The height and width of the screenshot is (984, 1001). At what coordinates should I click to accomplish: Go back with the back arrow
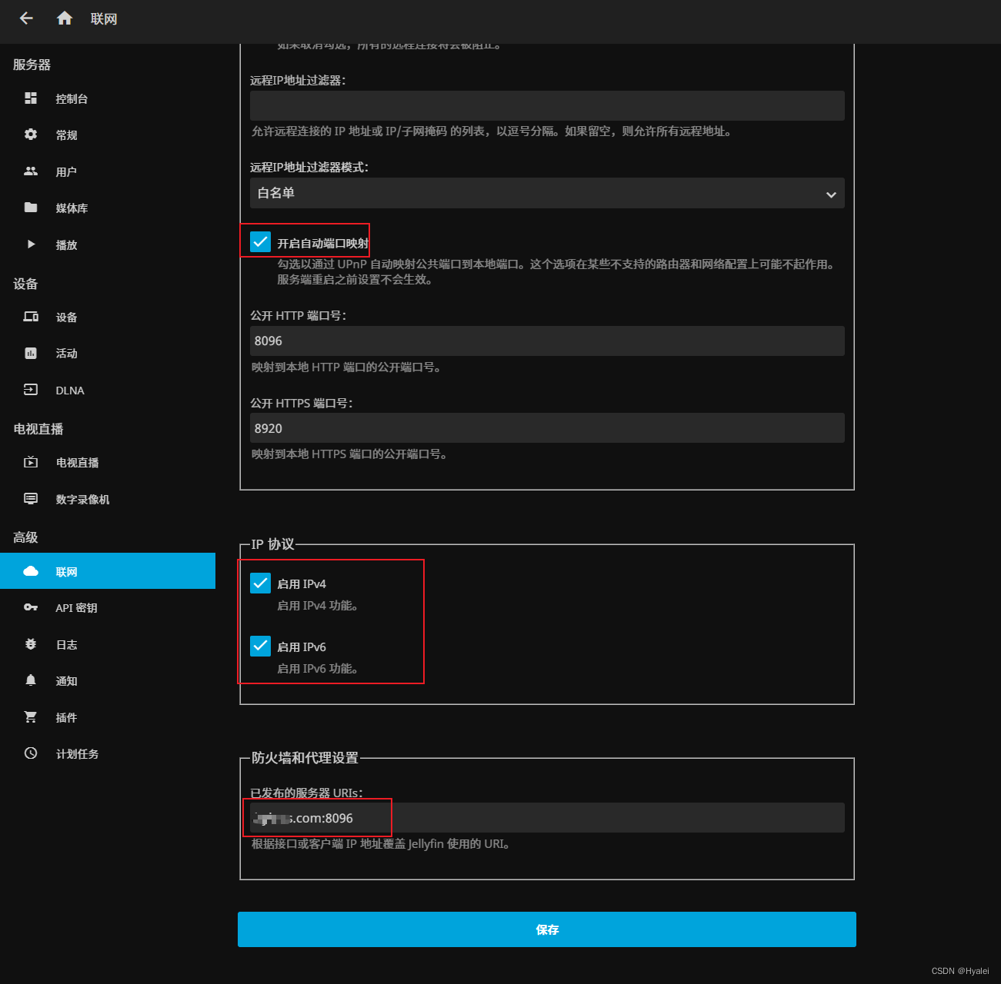[26, 18]
